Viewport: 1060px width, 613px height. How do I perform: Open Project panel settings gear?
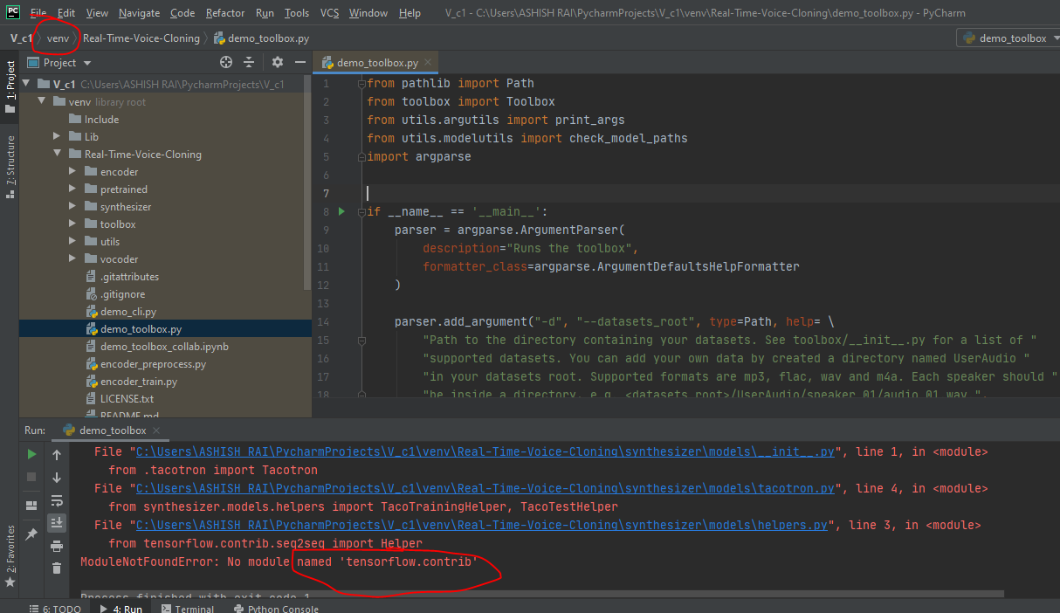pos(278,62)
